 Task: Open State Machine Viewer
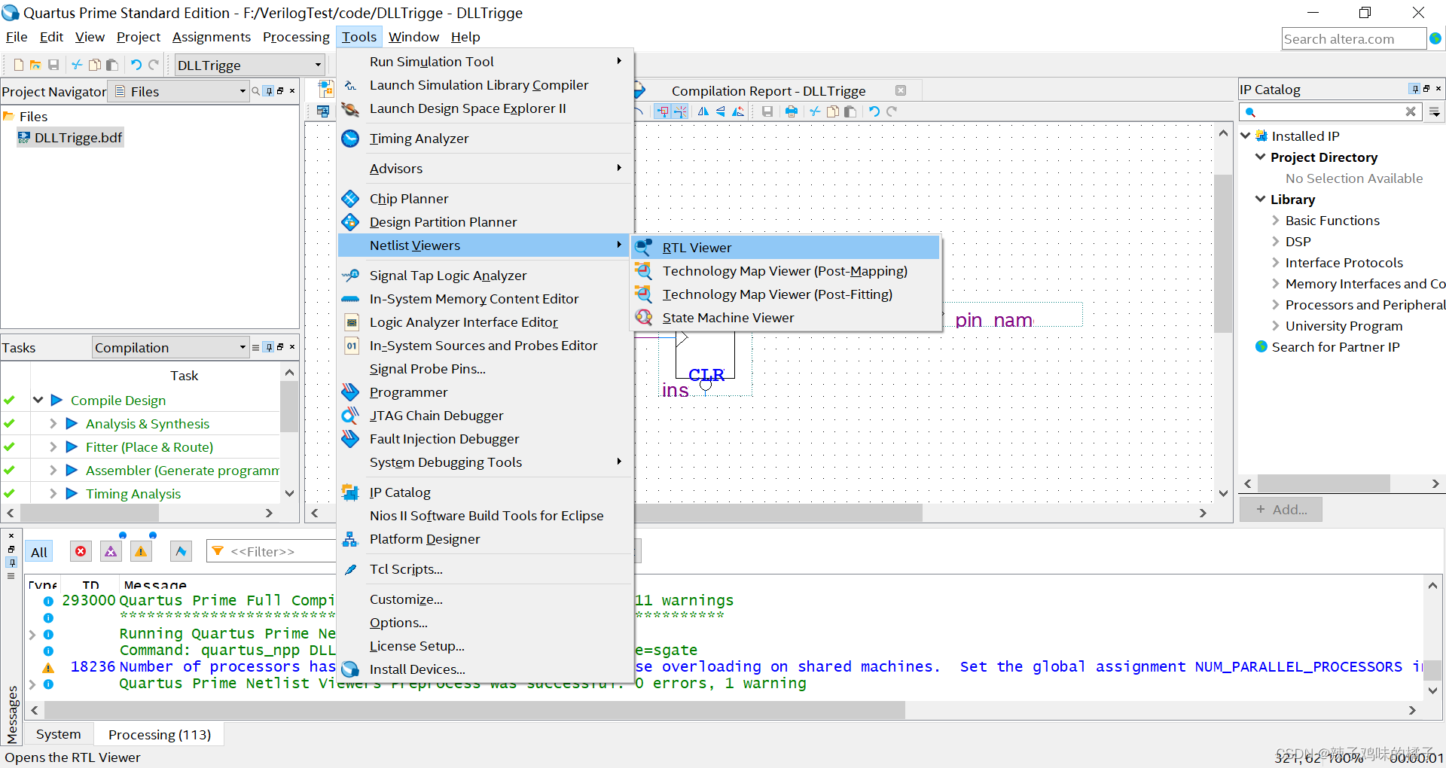[x=786, y=318]
